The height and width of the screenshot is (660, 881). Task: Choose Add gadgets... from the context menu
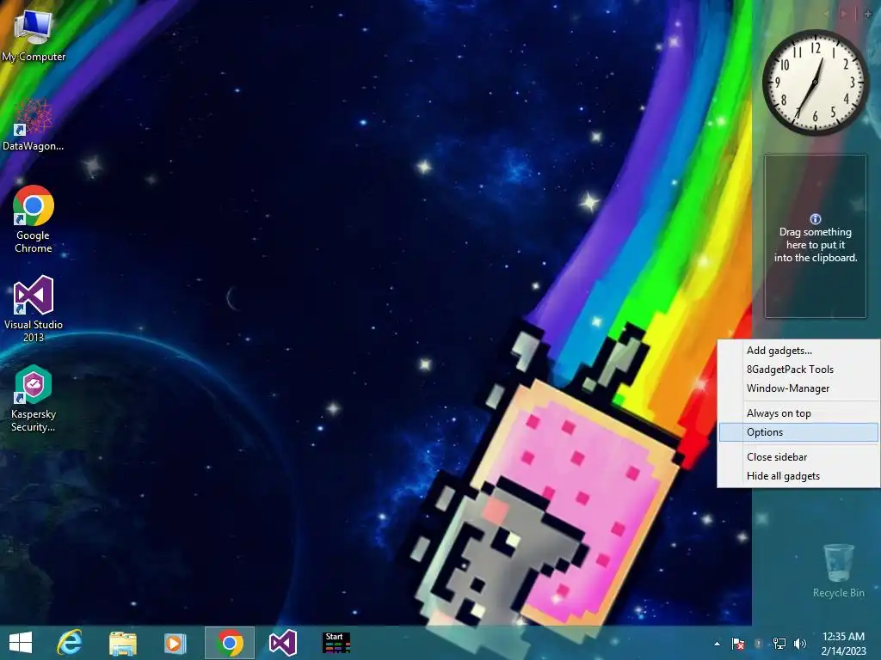798,351
